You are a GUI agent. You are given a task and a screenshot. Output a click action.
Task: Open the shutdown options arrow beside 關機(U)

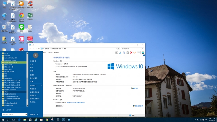pos(37,114)
